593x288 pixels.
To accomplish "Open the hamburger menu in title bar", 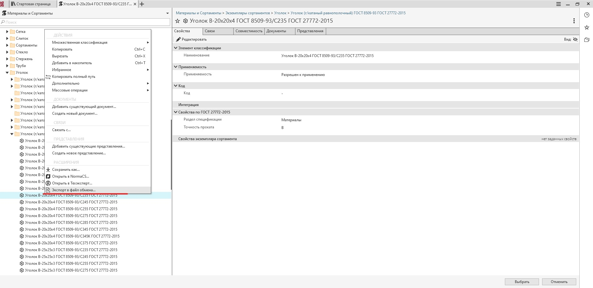I will click(558, 4).
